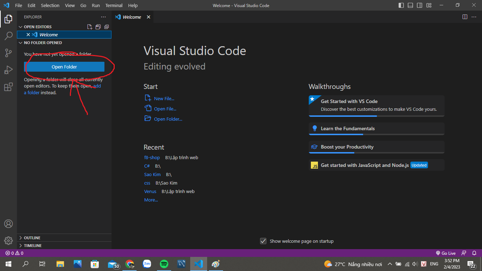Expand the Timeline section
This screenshot has width=482, height=271.
(64, 246)
